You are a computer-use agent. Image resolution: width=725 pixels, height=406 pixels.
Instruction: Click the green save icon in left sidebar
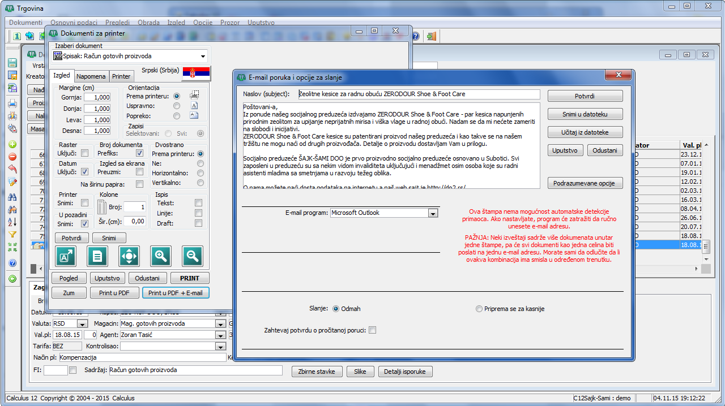pos(12,62)
